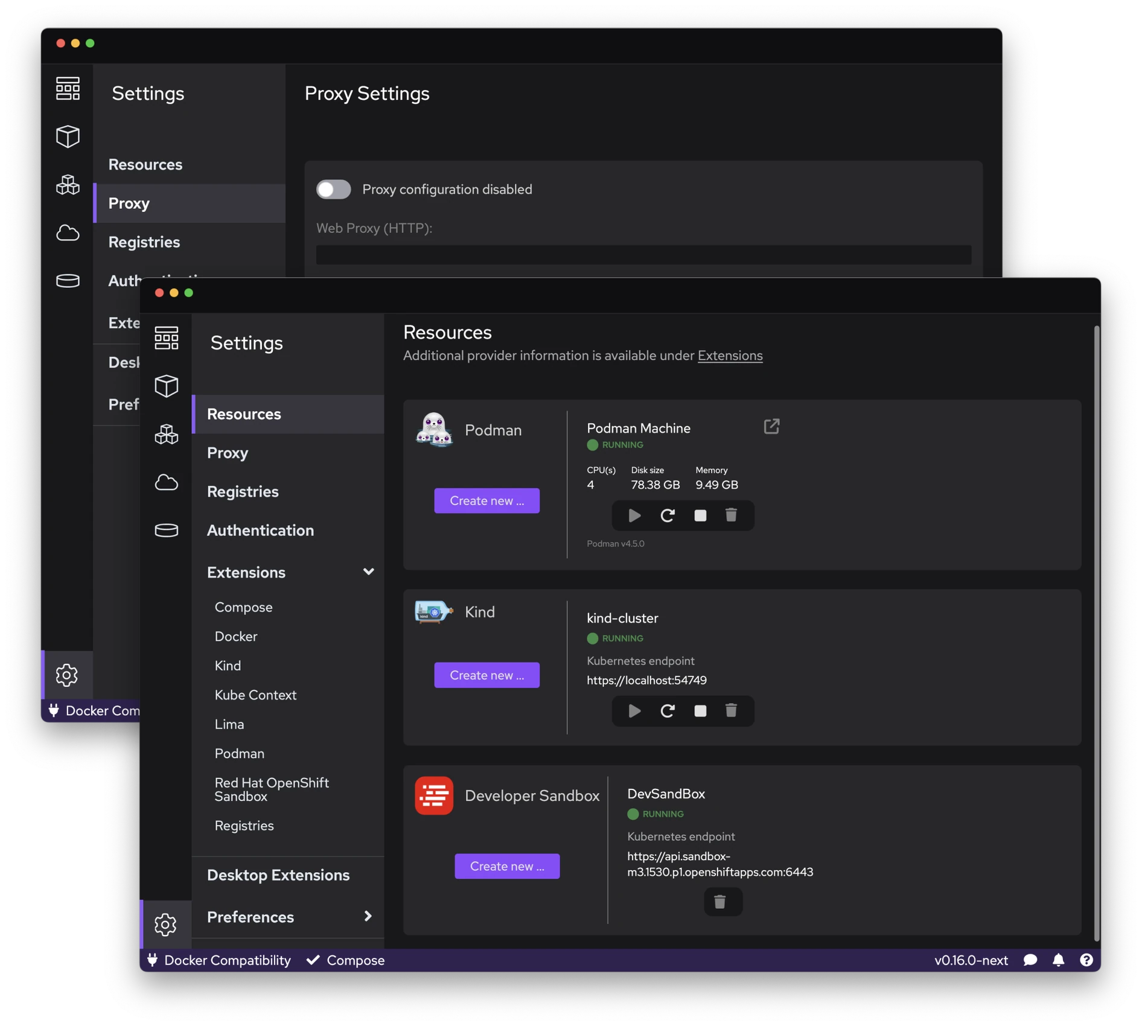The width and height of the screenshot is (1142, 1026).
Task: Open the Containers icon in front sidebar
Action: pyautogui.click(x=166, y=386)
